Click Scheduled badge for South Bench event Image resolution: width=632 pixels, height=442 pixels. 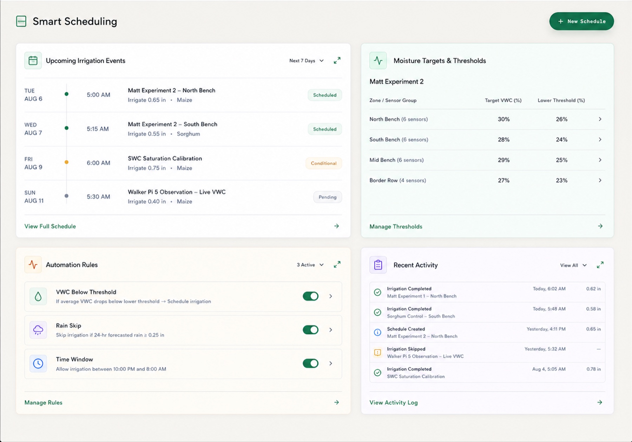(x=325, y=129)
